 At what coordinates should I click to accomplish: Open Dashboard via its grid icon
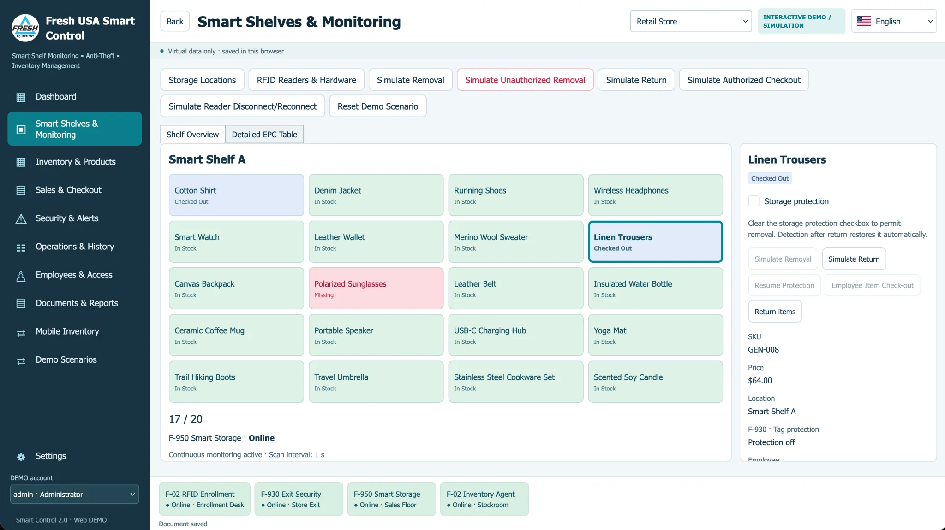(x=21, y=97)
